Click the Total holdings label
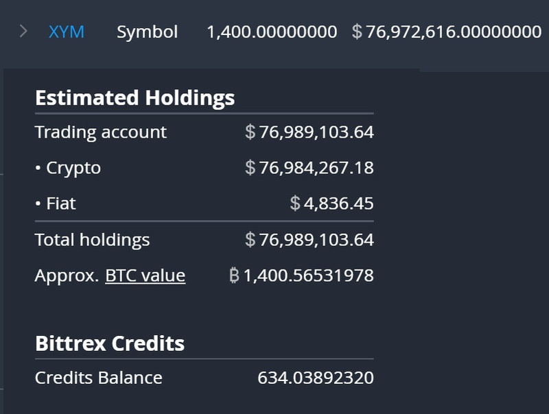 pos(92,240)
